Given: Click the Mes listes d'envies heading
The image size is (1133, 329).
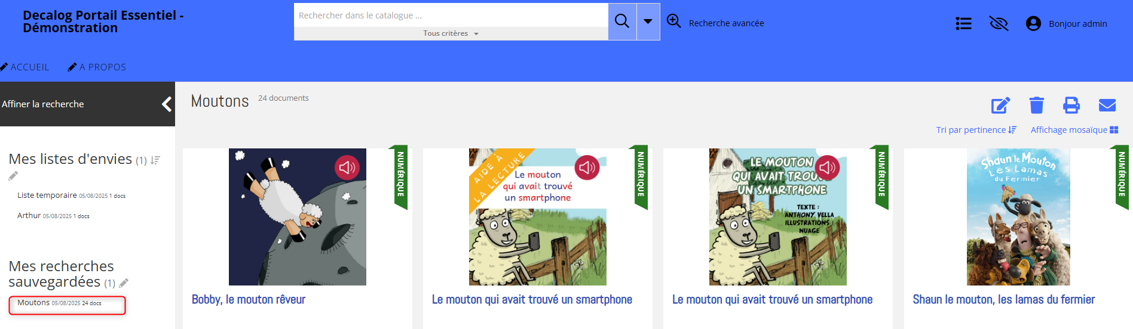Looking at the screenshot, I should click(x=71, y=159).
